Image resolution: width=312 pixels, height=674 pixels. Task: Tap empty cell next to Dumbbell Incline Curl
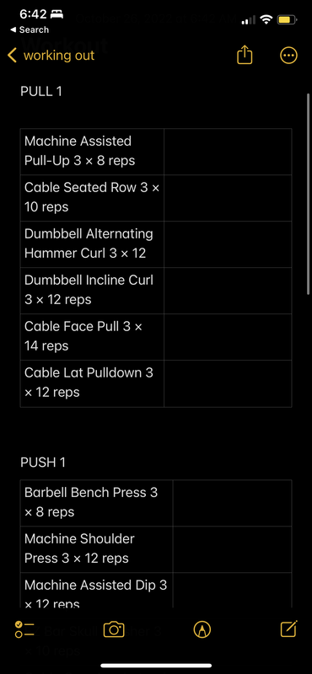[228, 291]
